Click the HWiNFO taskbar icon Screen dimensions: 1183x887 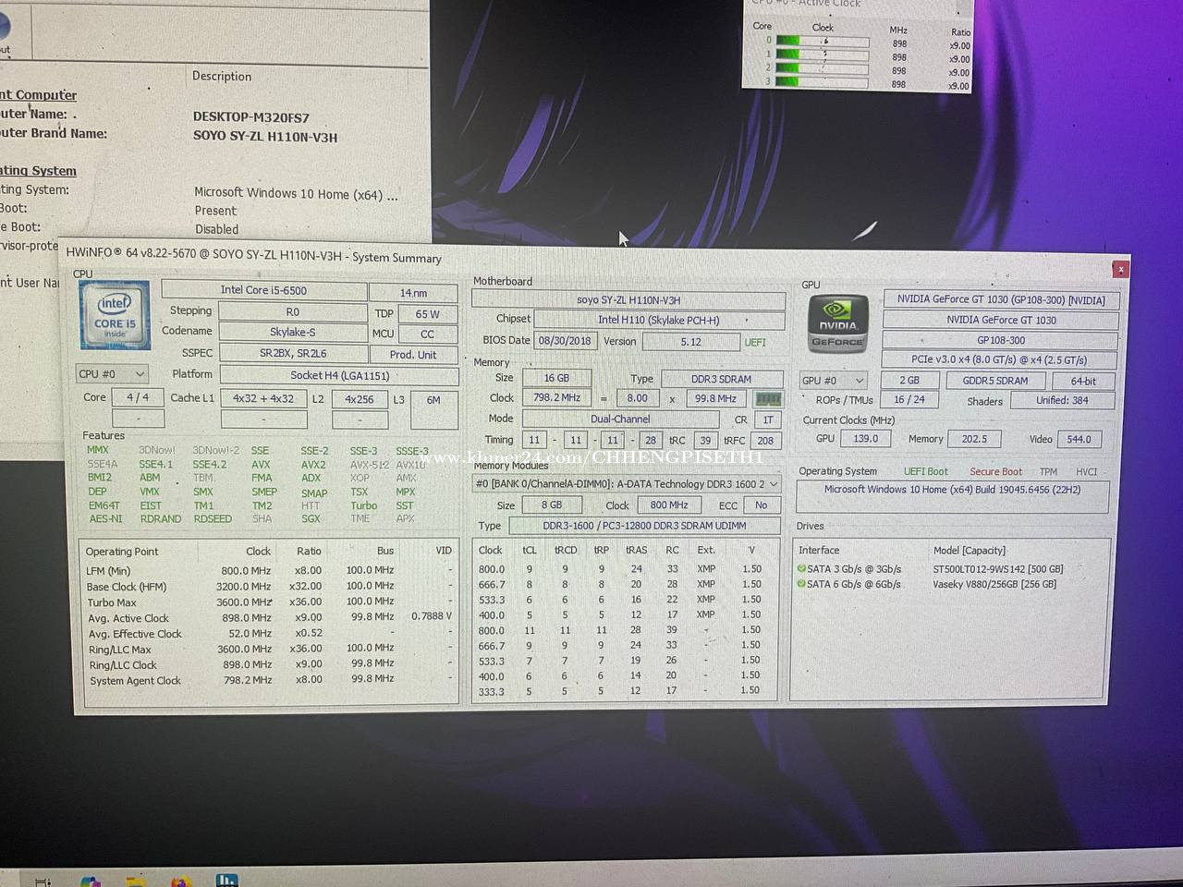pyautogui.click(x=226, y=881)
